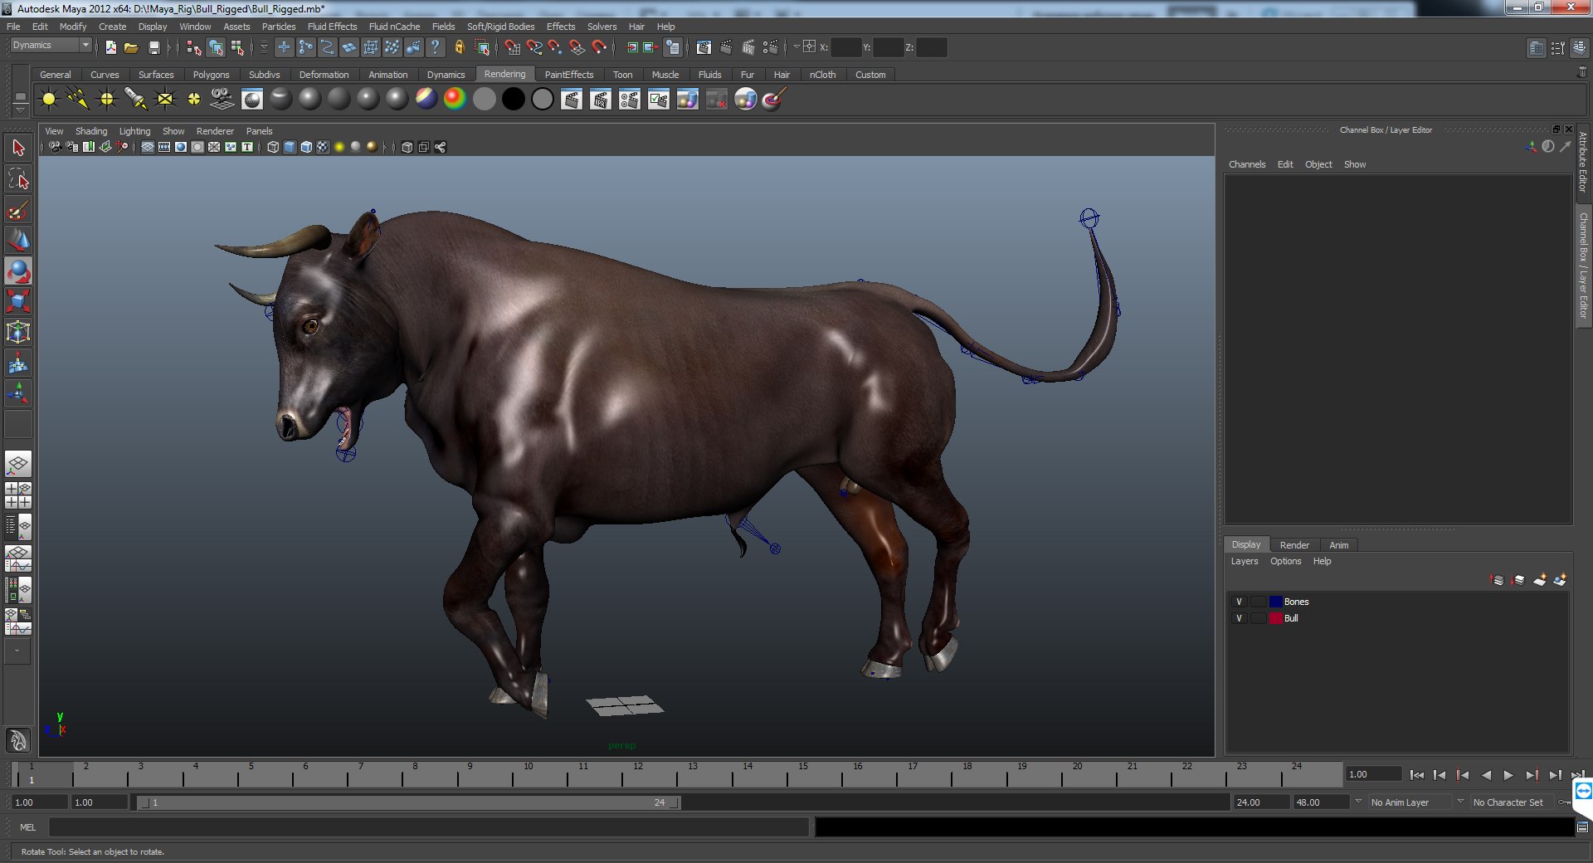1593x863 pixels.
Task: Click Channels in the Channel Box
Action: point(1247,164)
